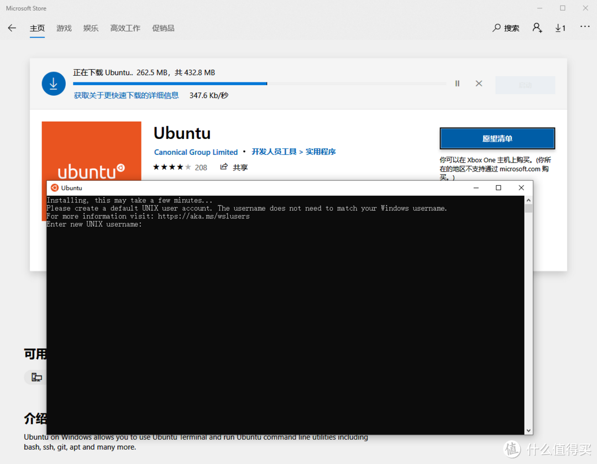Maximize the Microsoft Store window
Image resolution: width=597 pixels, height=464 pixels.
pyautogui.click(x=562, y=8)
